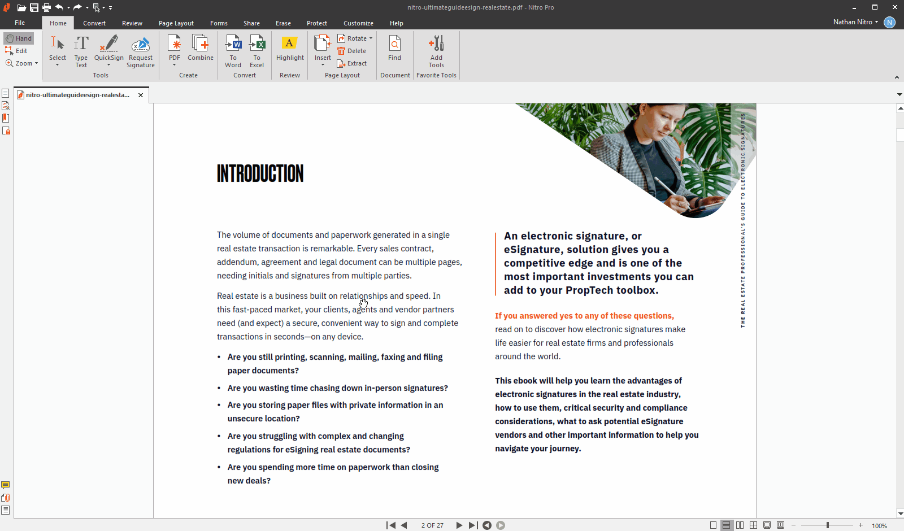This screenshot has height=531, width=904.
Task: Adjust the zoom level slider
Action: pos(827,525)
